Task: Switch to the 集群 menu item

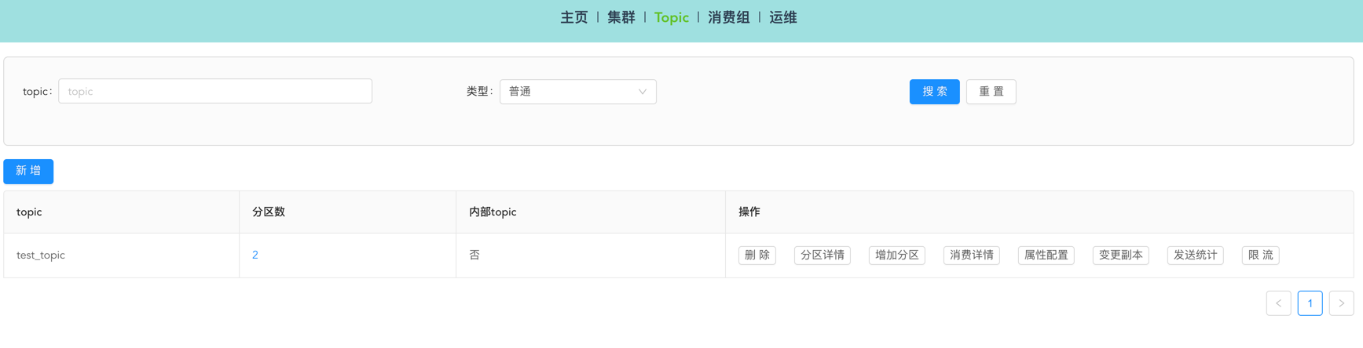Action: [x=621, y=17]
